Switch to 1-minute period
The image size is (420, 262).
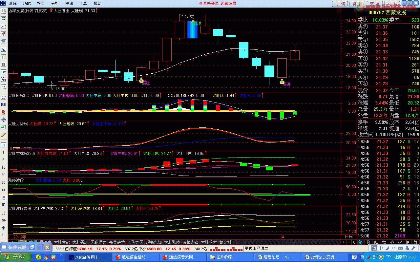pos(4,153)
